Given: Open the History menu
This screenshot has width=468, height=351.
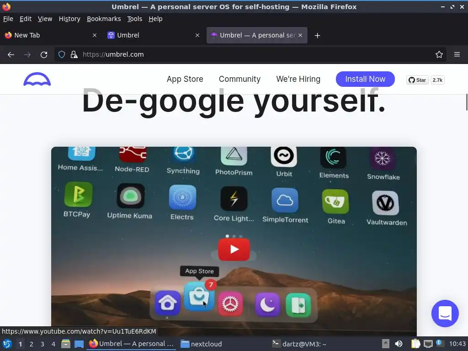Looking at the screenshot, I should (x=69, y=19).
